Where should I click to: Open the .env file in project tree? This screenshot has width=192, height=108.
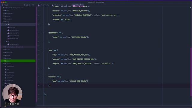(x=7, y=69)
